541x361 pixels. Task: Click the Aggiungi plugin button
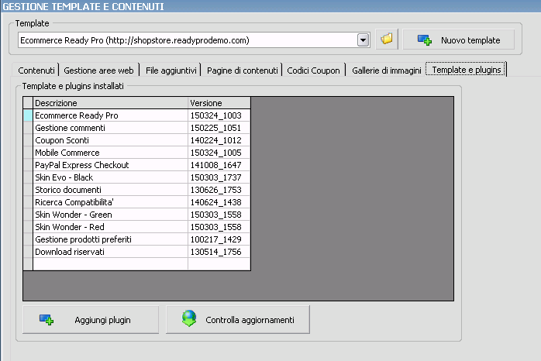[x=91, y=320]
